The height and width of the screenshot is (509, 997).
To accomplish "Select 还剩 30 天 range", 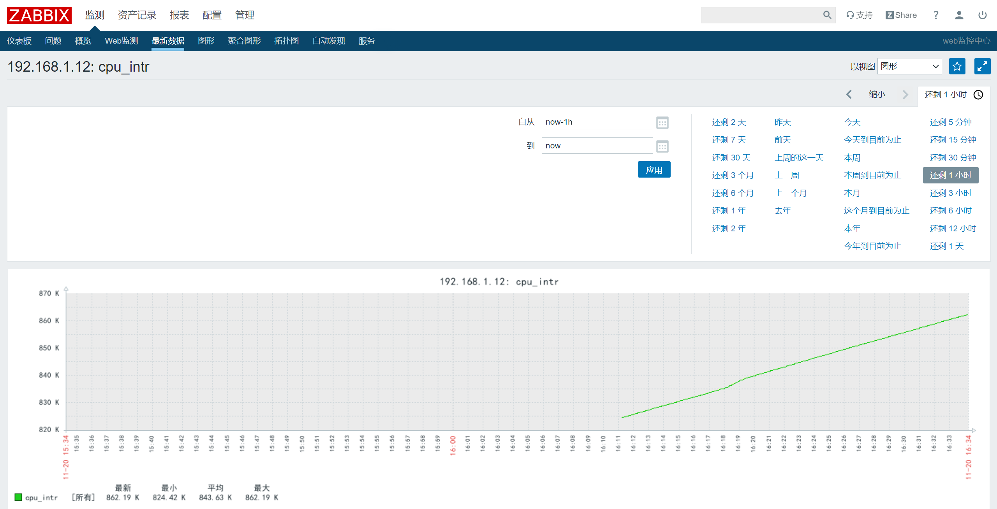I will click(x=731, y=158).
